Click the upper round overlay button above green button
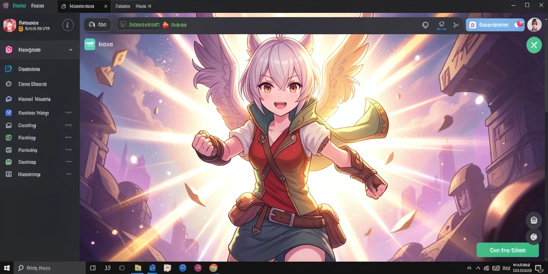Screen dimensions: 548x274 coord(534,220)
